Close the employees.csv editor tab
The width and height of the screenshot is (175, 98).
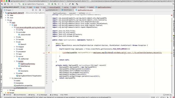(59, 10)
